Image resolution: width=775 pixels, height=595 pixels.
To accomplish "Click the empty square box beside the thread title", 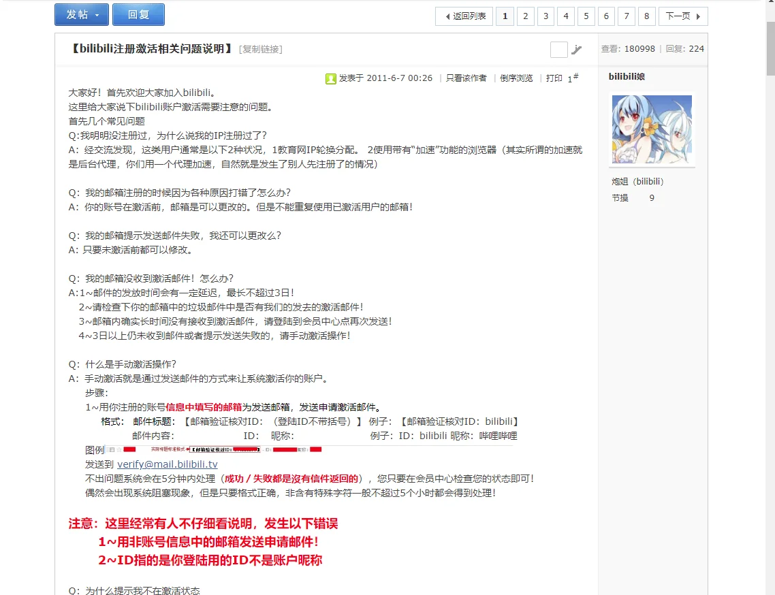I will (558, 50).
